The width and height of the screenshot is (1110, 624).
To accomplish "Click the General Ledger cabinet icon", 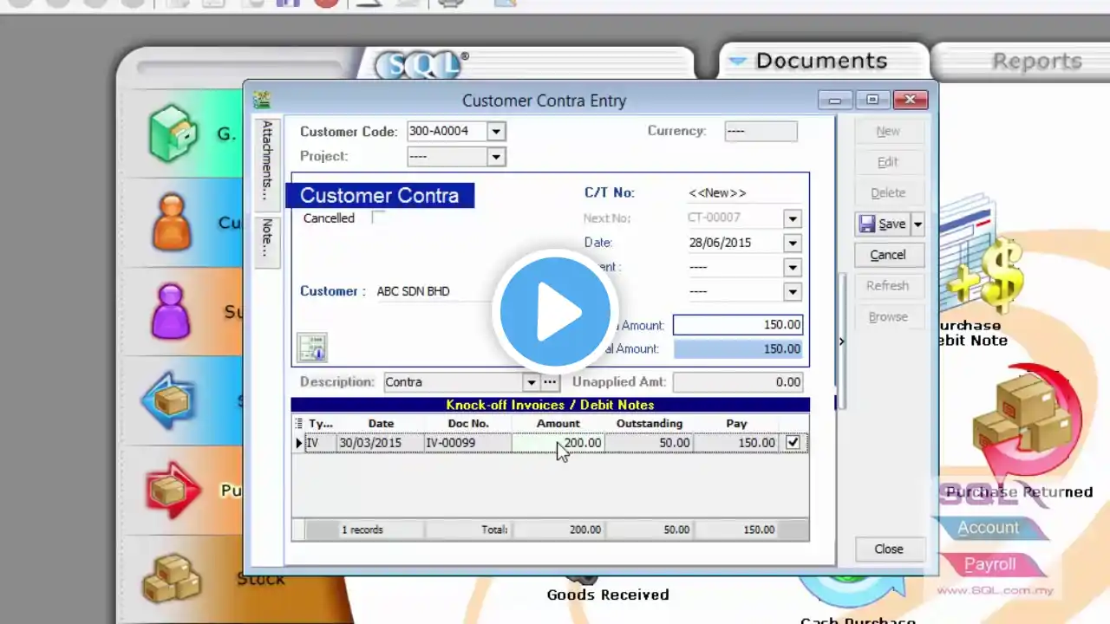I will (173, 133).
